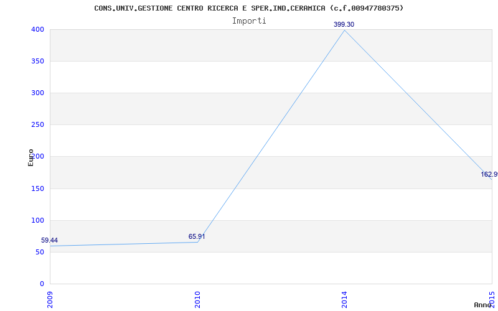Select the 2015 x-axis label
The image size is (498, 311).
pyautogui.click(x=492, y=300)
